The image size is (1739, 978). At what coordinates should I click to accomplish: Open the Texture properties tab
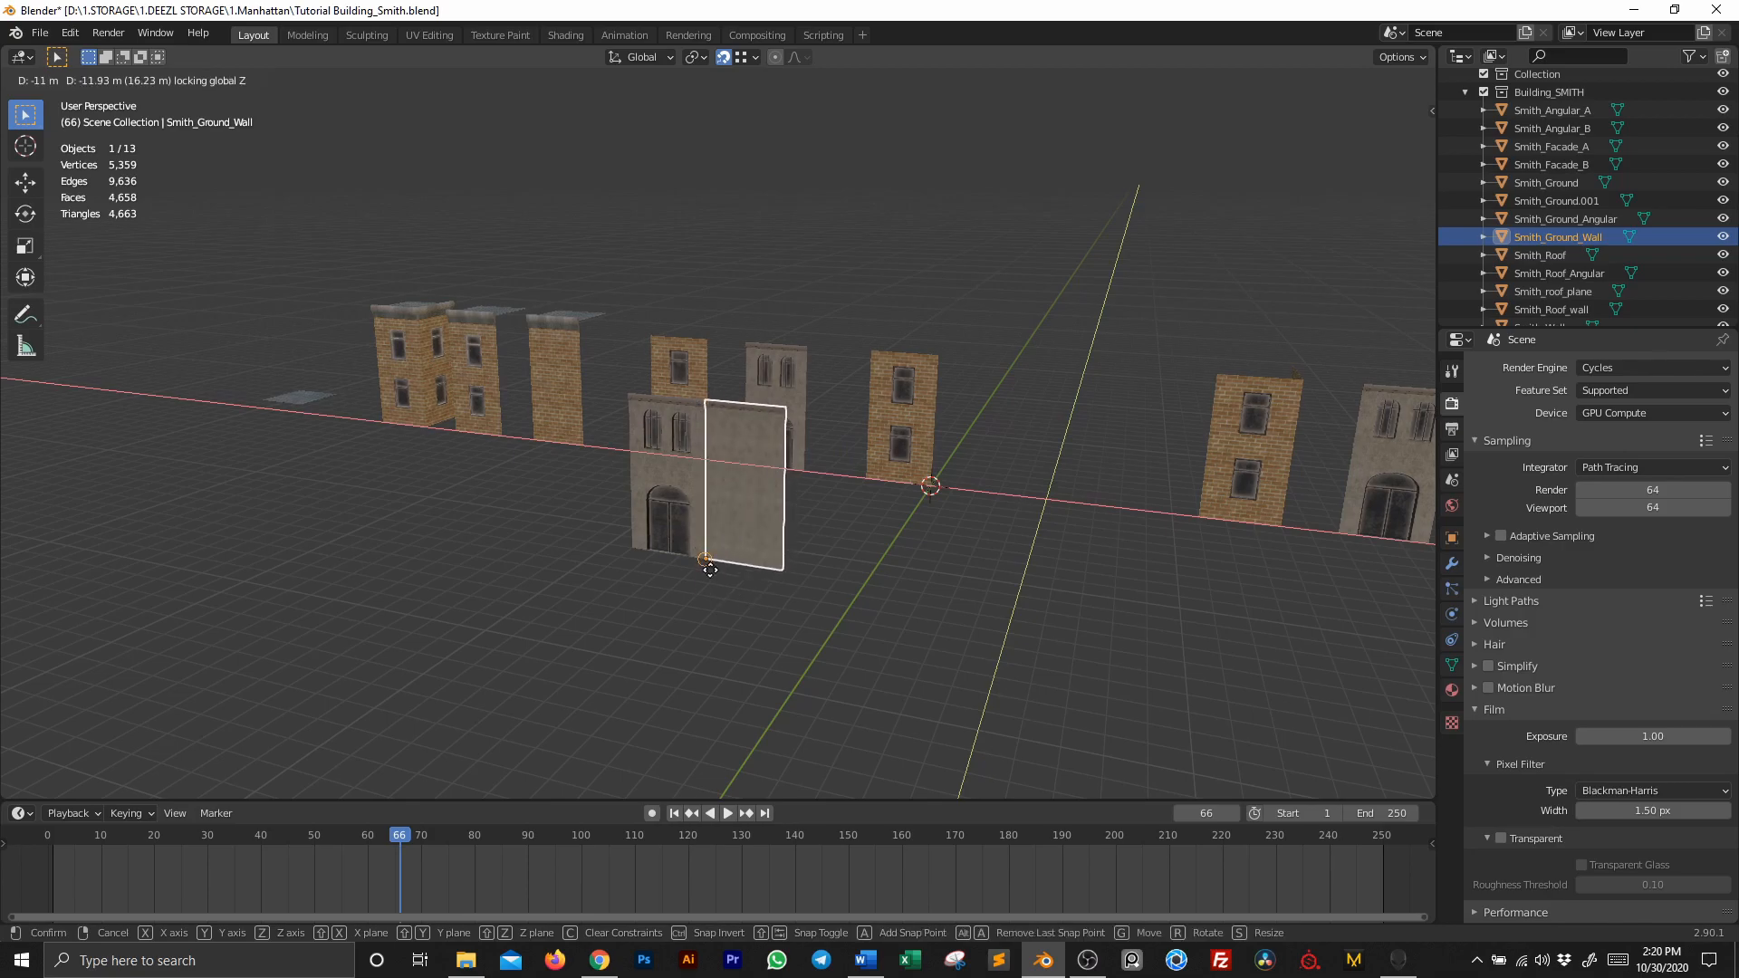tap(1452, 723)
